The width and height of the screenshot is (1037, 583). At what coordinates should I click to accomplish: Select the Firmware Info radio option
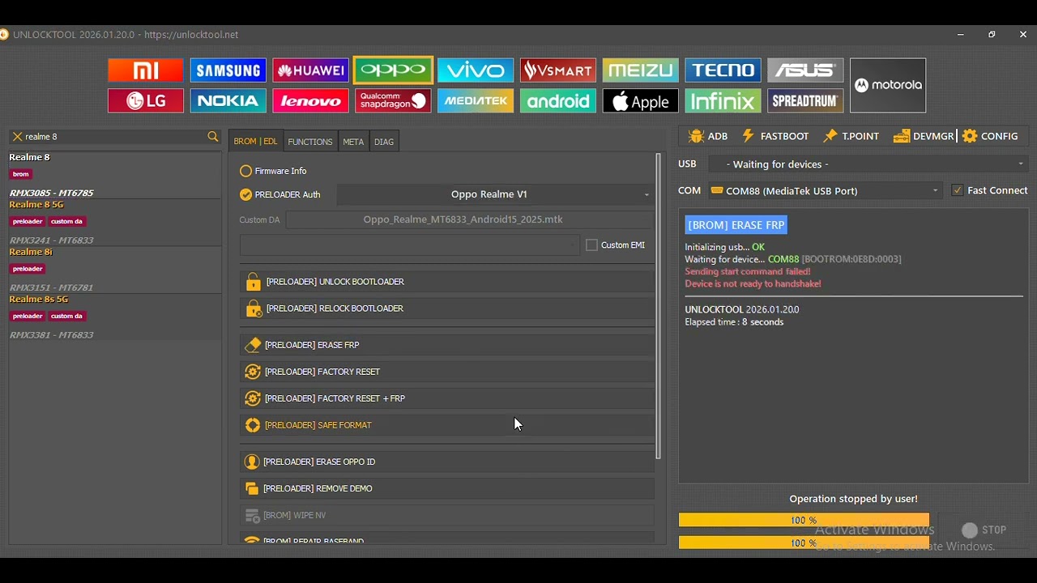click(x=246, y=171)
